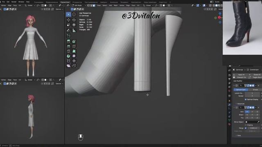The height and width of the screenshot is (147, 262).
Task: Toggle the Optimal Display checkbox
Action: pos(246,100)
